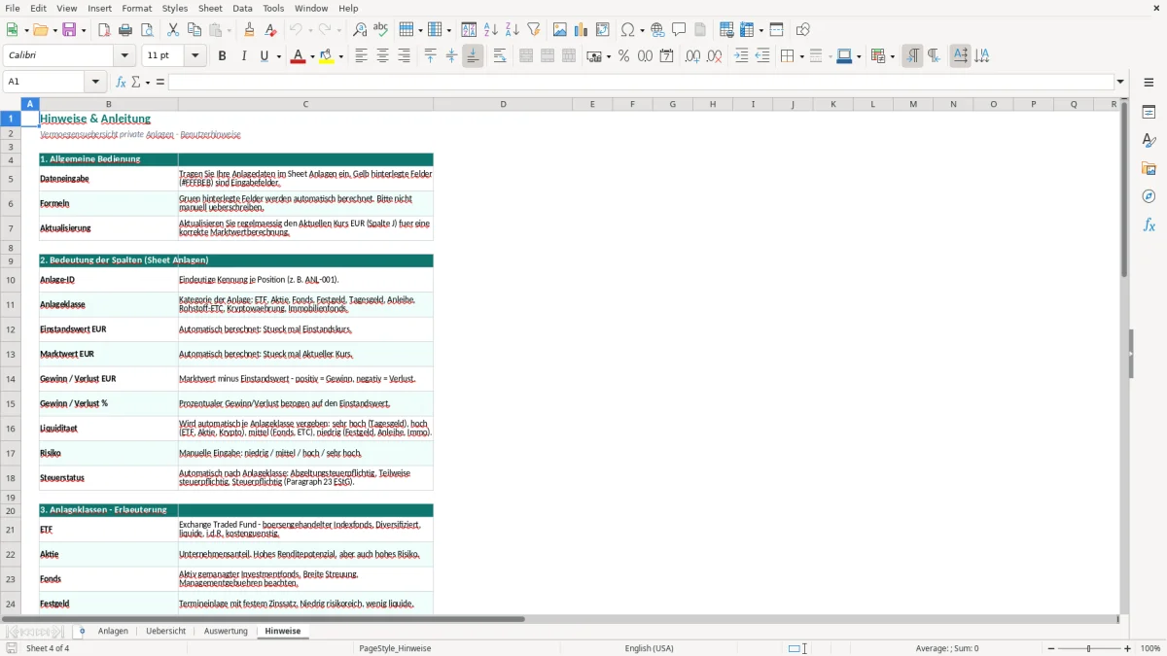The image size is (1167, 656).
Task: Click the Insert Special Character omega icon
Action: pos(627,30)
